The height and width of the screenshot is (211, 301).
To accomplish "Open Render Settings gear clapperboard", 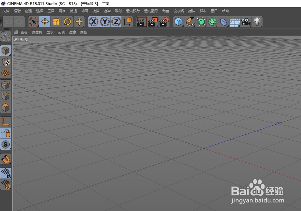I will point(164,22).
